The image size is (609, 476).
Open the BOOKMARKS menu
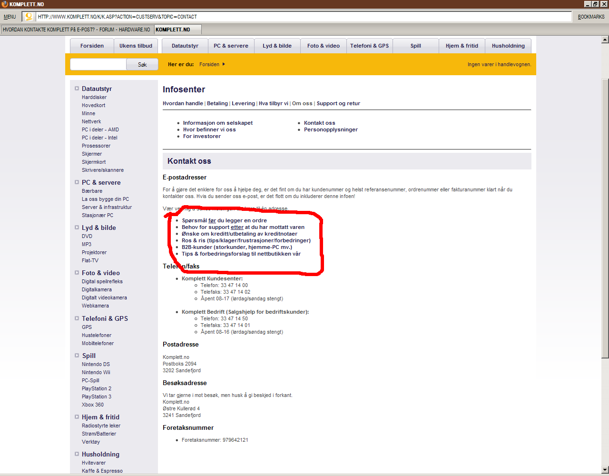(591, 17)
